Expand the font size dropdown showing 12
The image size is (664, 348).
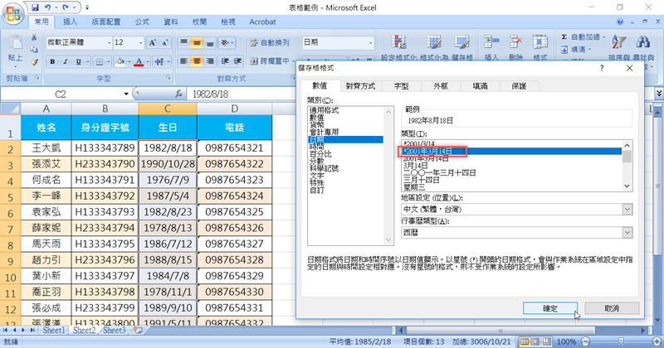pyautogui.click(x=140, y=42)
